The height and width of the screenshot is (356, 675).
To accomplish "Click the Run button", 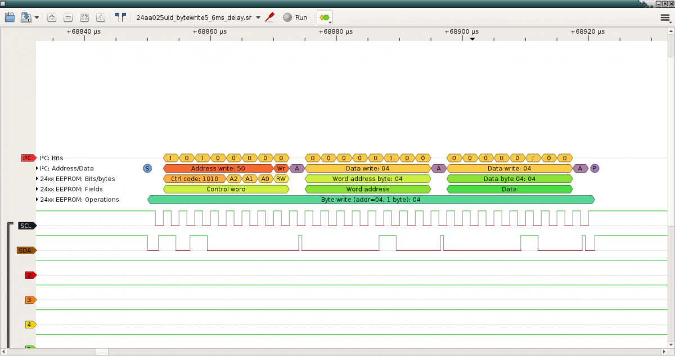I will [295, 17].
